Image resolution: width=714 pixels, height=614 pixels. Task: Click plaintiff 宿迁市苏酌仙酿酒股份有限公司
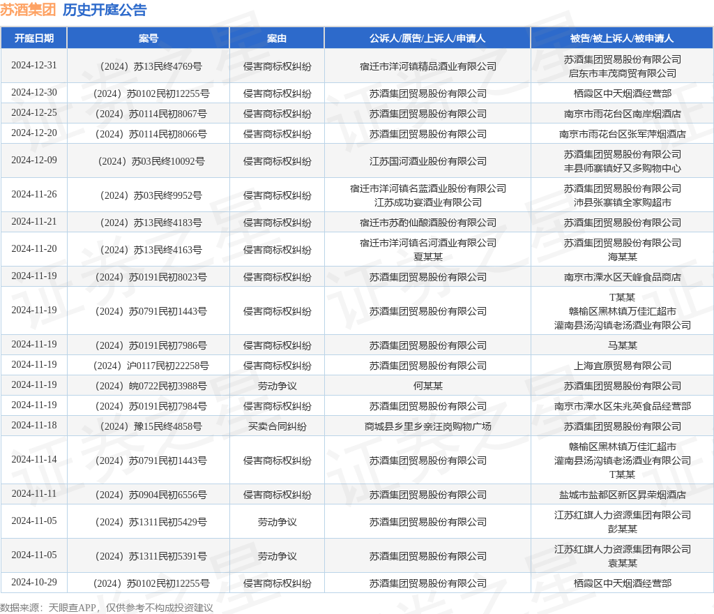[427, 223]
